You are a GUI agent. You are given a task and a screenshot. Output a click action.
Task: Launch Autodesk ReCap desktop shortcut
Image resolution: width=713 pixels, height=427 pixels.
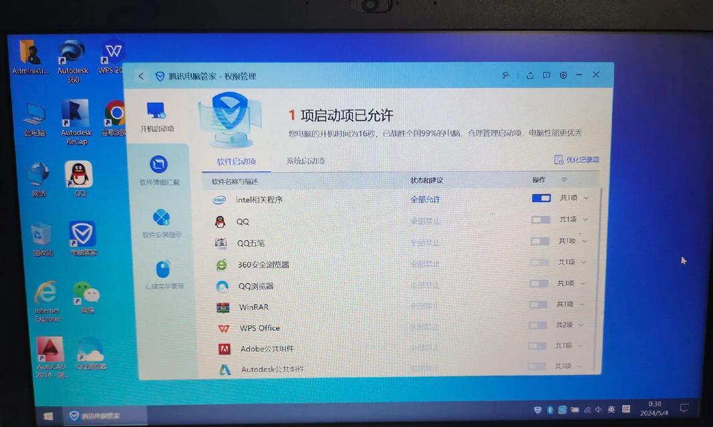(x=76, y=123)
